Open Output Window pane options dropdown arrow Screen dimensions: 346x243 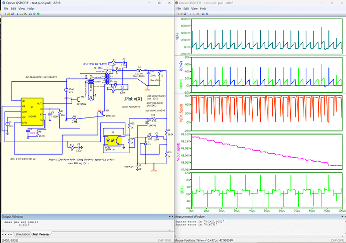169,217
